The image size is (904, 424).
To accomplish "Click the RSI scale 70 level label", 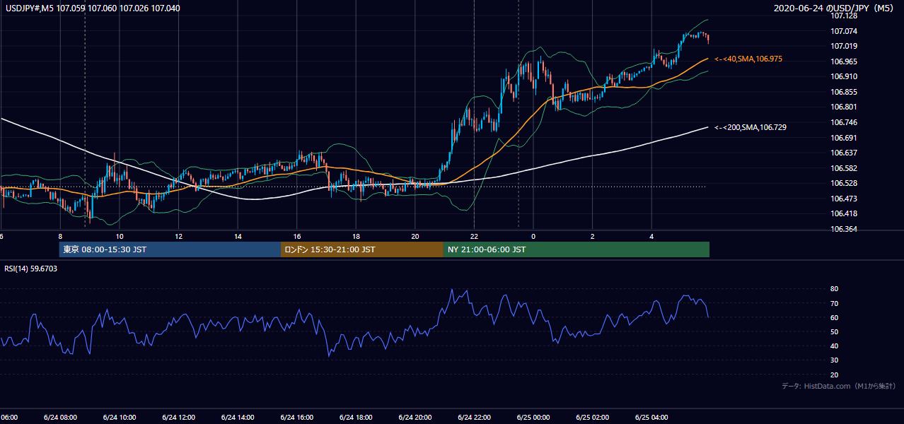I will pos(835,303).
